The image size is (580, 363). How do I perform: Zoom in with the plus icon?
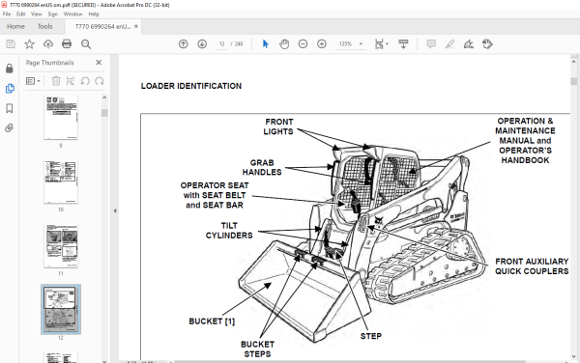tap(322, 44)
